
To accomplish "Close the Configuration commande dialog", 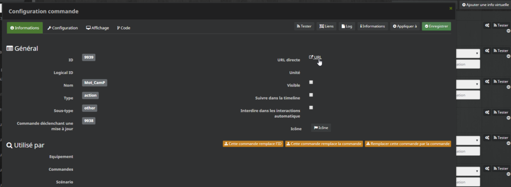I will [451, 8].
